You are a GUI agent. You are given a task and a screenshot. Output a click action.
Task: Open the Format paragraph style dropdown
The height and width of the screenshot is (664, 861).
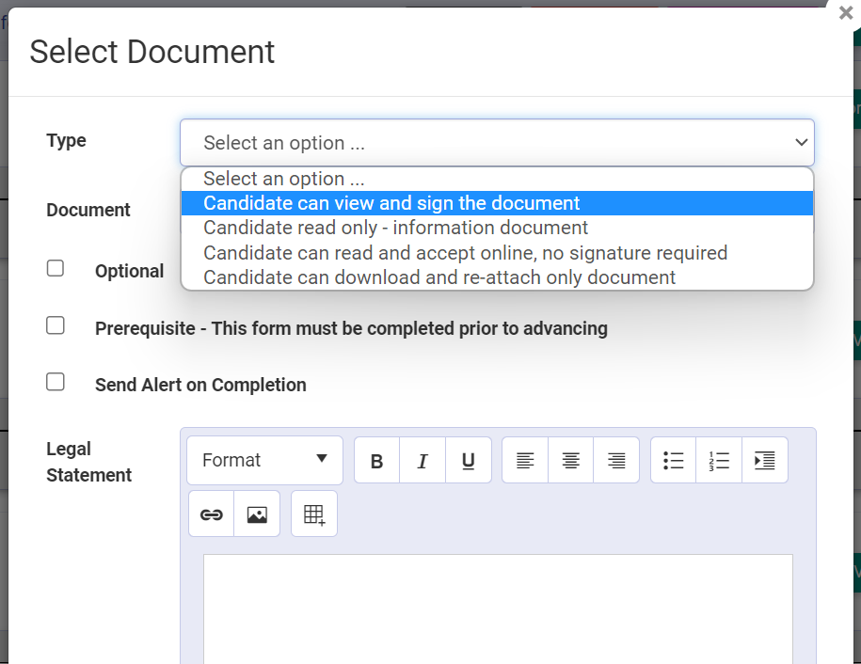tap(264, 461)
